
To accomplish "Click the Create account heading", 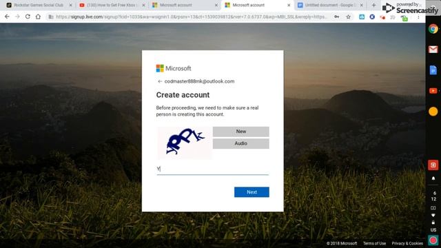I will 183,95.
